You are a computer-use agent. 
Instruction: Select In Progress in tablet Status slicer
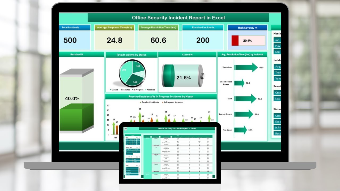pos(132,172)
